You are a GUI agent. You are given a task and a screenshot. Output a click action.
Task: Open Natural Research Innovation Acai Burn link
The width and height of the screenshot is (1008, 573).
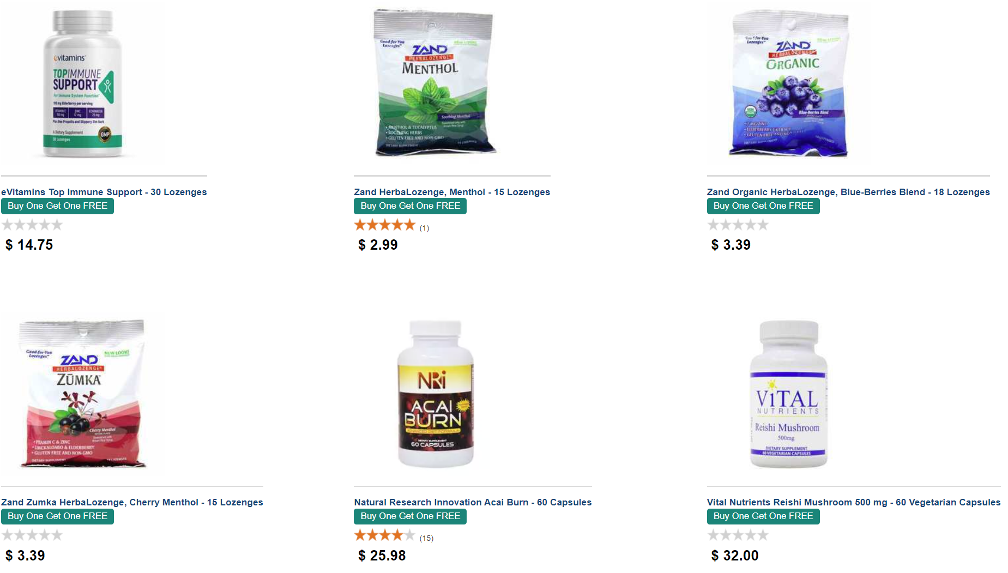[x=473, y=502]
